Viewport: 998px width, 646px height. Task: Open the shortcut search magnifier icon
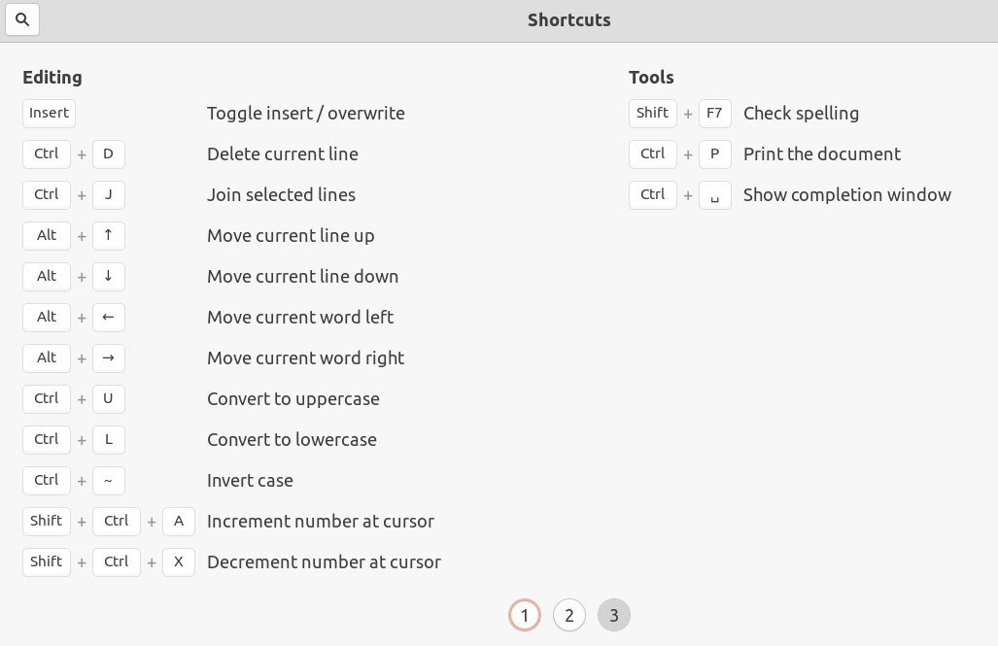coord(22,19)
